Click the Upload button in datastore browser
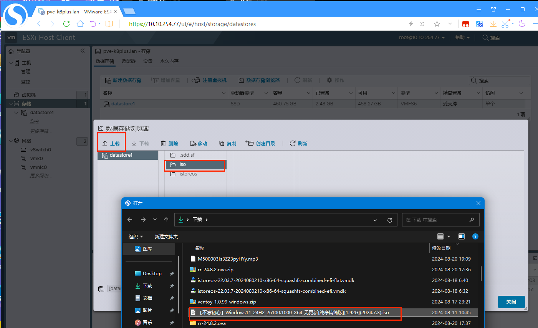The width and height of the screenshot is (538, 328). [x=111, y=143]
